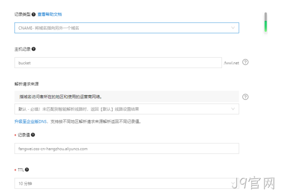Open the 默认 resolution line dropdown
The image size is (281, 195).
coord(127,109)
